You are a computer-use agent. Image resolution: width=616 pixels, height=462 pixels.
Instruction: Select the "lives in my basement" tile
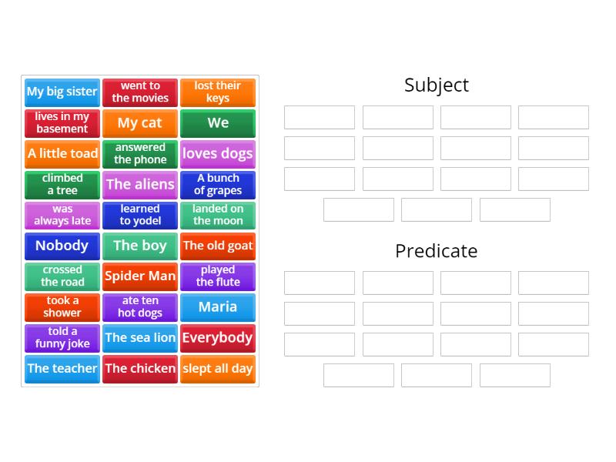(62, 123)
